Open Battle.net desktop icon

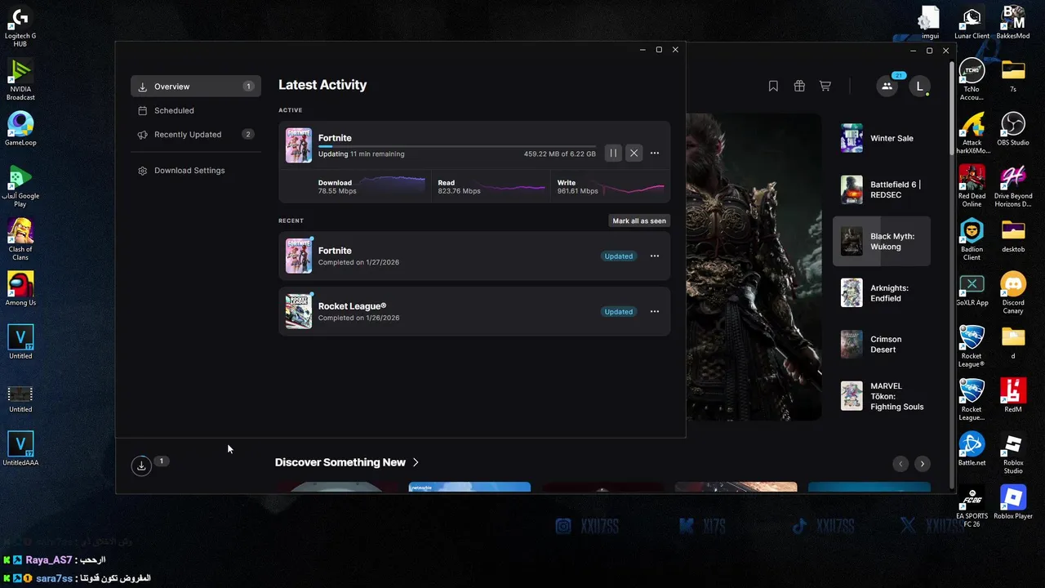[972, 449]
